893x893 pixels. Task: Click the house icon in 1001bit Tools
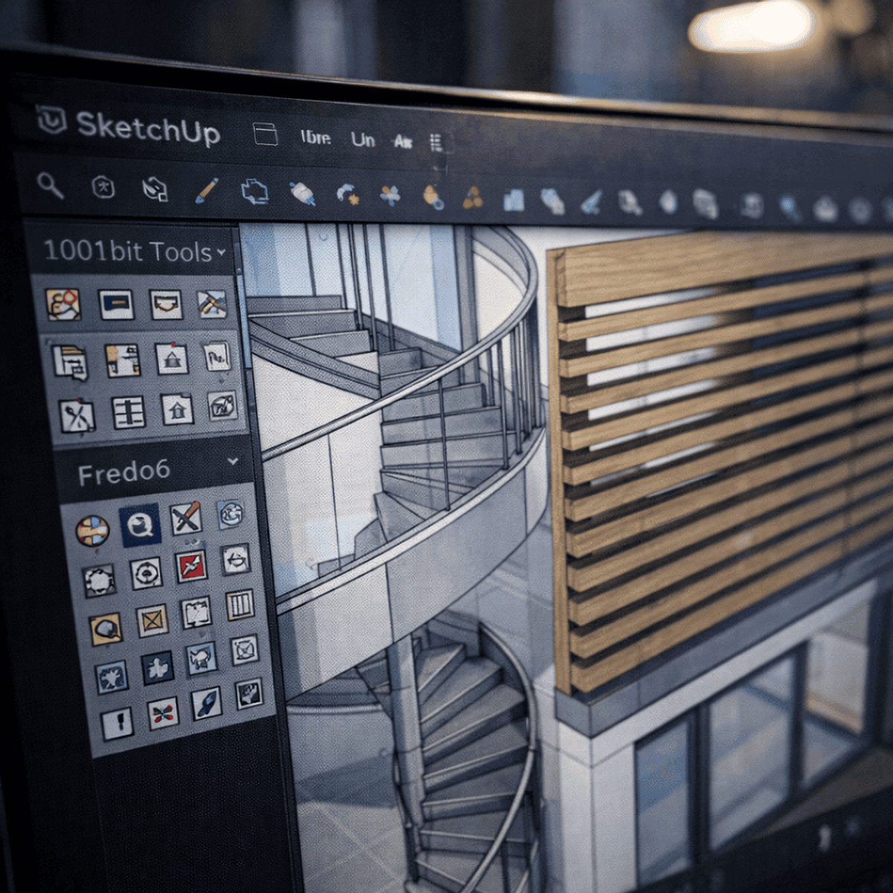point(177,409)
